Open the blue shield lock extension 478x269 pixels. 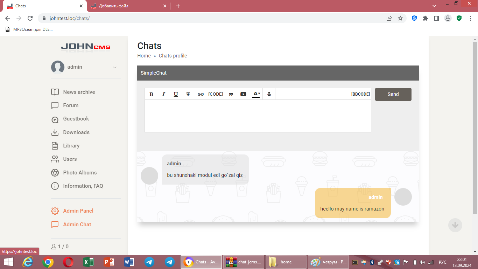click(414, 18)
